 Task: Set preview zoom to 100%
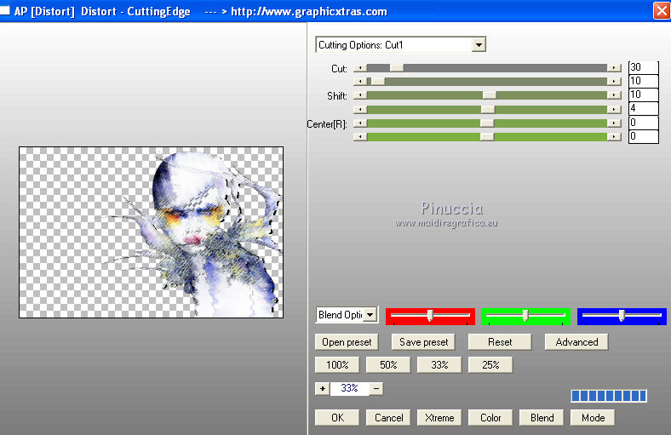point(337,365)
